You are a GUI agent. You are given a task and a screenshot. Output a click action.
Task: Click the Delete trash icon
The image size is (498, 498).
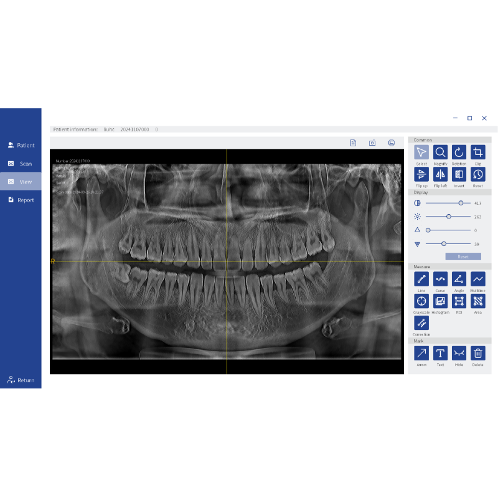click(477, 353)
